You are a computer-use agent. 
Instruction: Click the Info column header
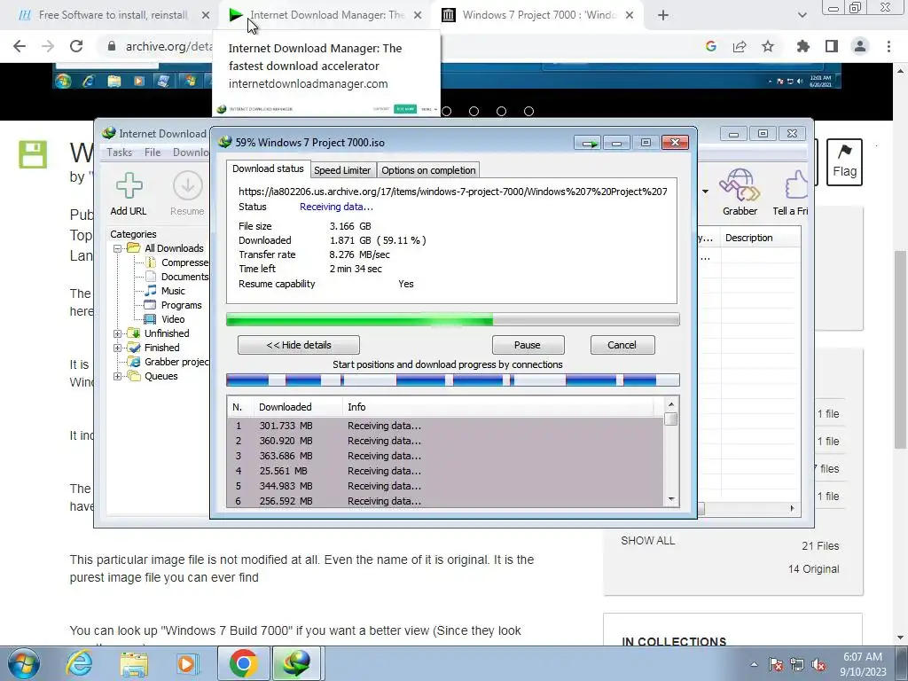pyautogui.click(x=498, y=407)
